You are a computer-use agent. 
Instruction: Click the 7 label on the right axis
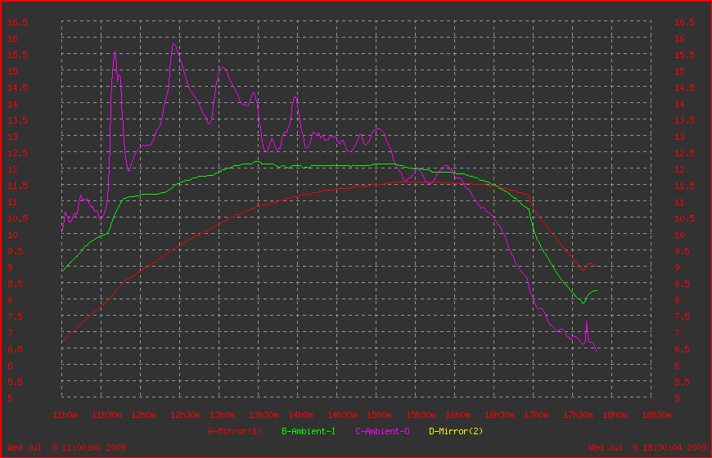click(x=677, y=333)
